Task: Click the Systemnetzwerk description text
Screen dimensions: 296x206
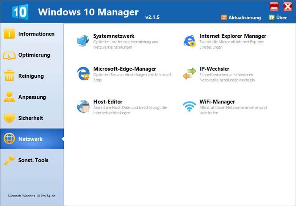Action: [x=126, y=44]
